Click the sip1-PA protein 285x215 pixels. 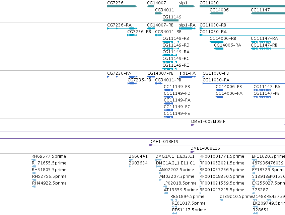point(188,77)
